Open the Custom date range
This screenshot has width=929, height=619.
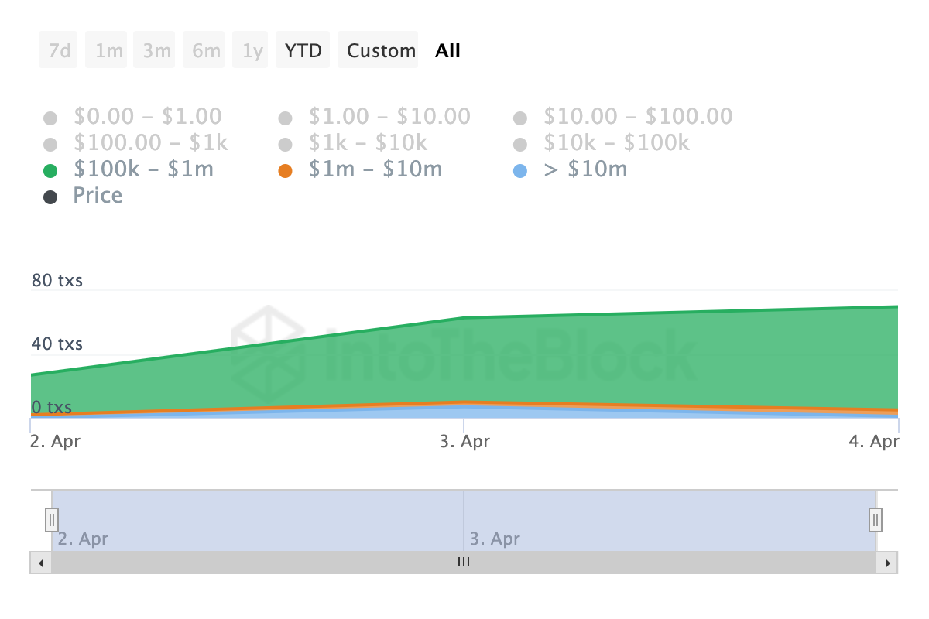pyautogui.click(x=381, y=50)
